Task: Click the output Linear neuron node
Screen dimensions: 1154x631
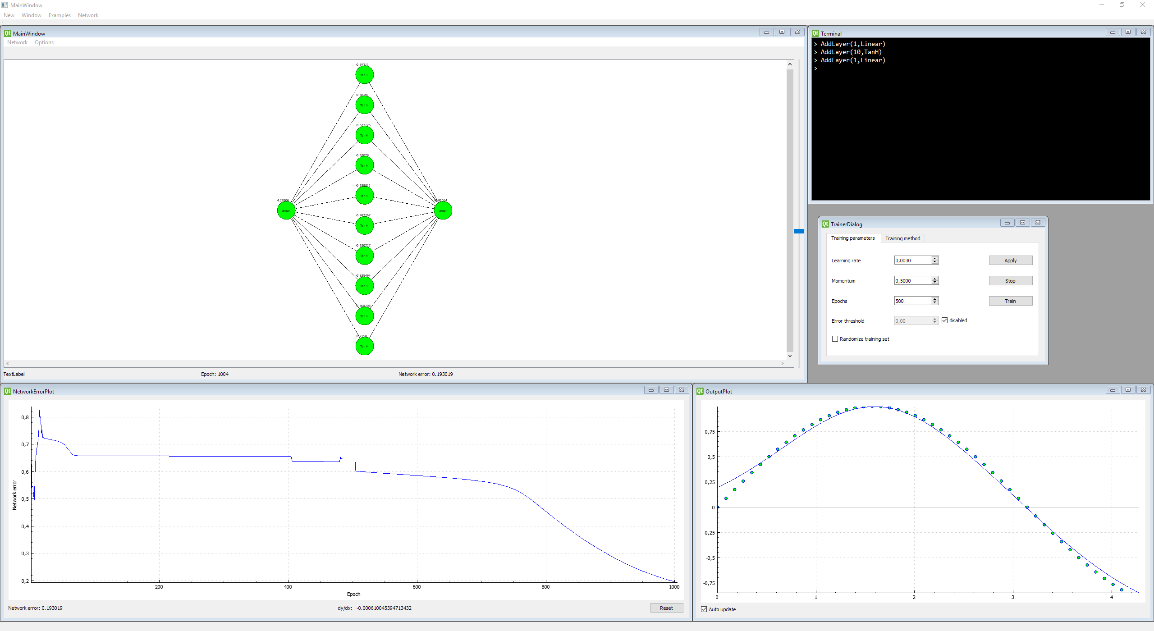Action: 443,210
